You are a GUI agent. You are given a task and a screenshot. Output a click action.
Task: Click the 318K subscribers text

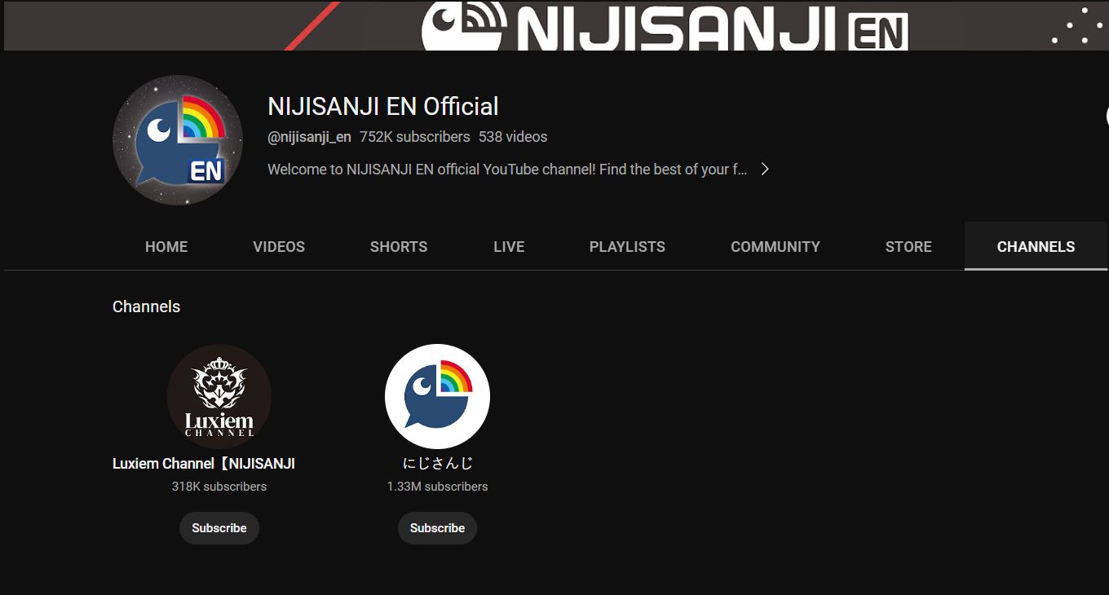tap(219, 487)
